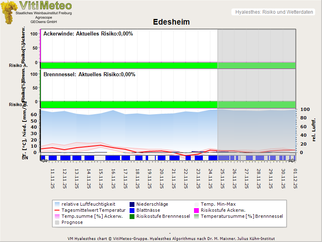Click the grey forecast area in Ackerwinde chart
Screen dimensions: 322x242
256,46
